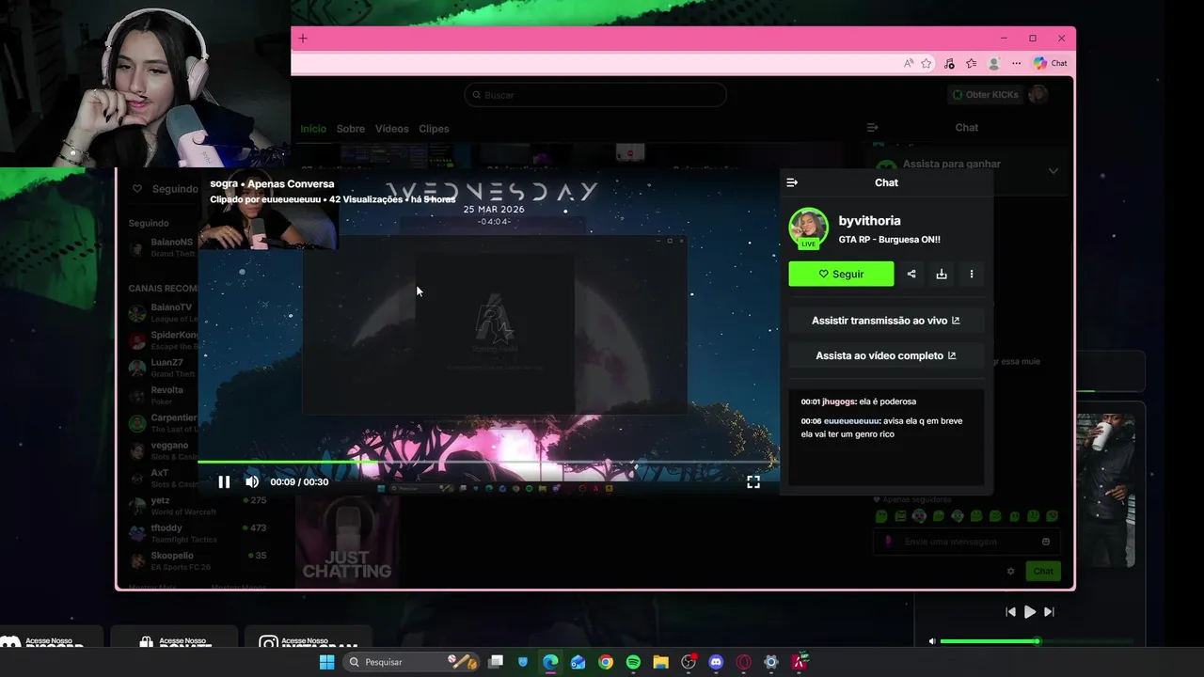Open Opera GX from the taskbar

coord(744,662)
